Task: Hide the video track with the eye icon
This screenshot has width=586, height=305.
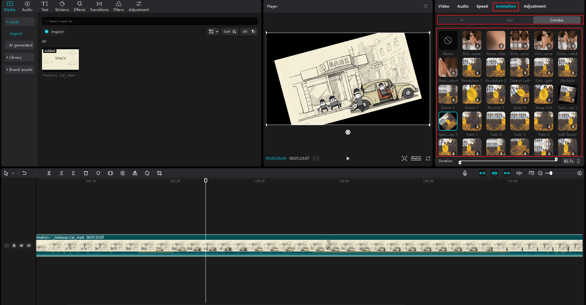Action: 22,246
